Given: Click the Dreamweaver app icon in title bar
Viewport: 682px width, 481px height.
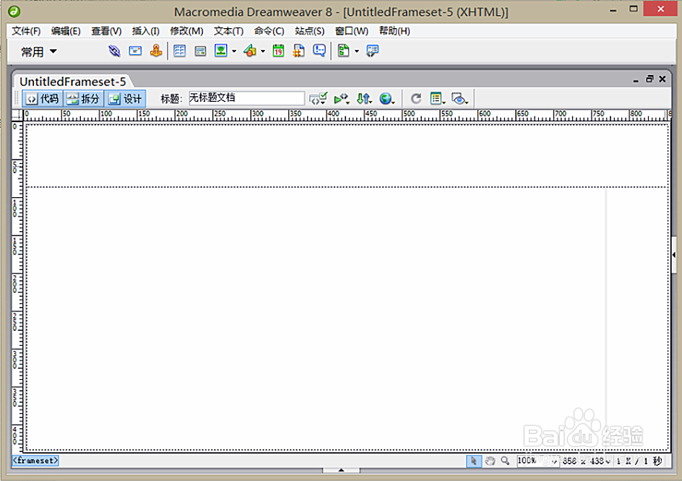Looking at the screenshot, I should coord(14,12).
